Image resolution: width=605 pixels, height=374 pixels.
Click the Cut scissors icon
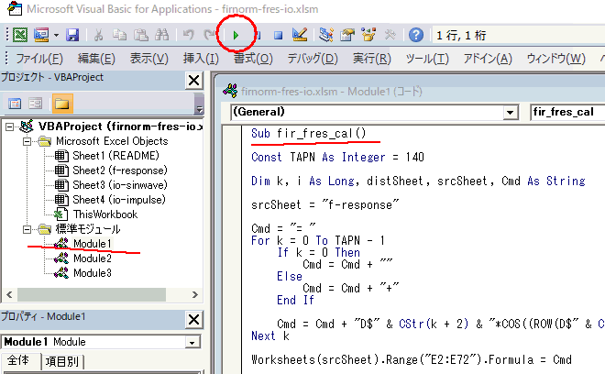(98, 35)
